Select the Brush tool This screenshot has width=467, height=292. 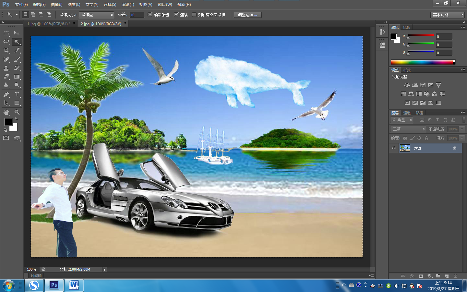pyautogui.click(x=17, y=60)
